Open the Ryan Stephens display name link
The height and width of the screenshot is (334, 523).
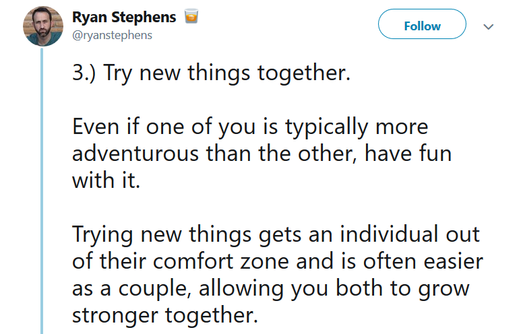click(x=124, y=17)
